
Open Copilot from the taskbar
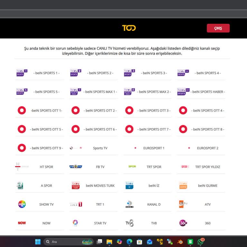(x=119, y=242)
